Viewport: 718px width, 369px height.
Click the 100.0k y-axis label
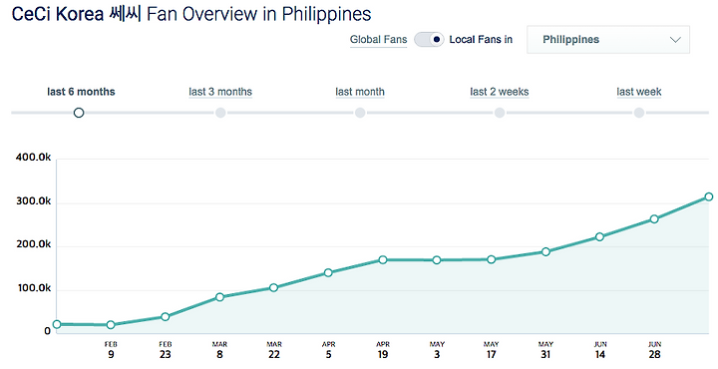[34, 288]
